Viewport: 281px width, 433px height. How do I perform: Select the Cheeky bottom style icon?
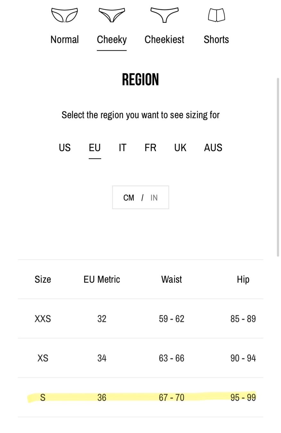click(x=112, y=15)
